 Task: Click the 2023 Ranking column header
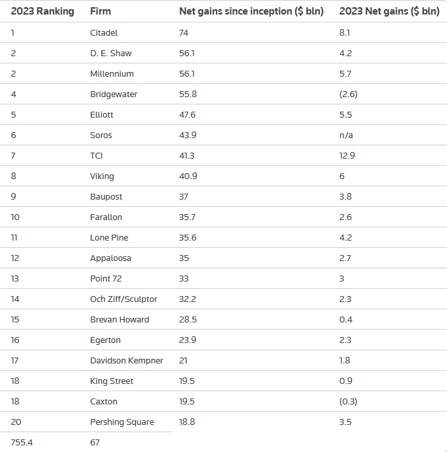pos(42,11)
